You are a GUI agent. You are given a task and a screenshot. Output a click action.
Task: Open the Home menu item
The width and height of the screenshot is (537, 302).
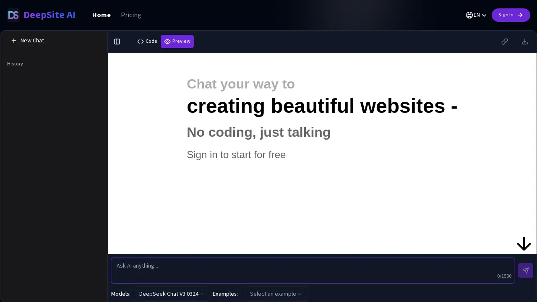click(x=102, y=15)
